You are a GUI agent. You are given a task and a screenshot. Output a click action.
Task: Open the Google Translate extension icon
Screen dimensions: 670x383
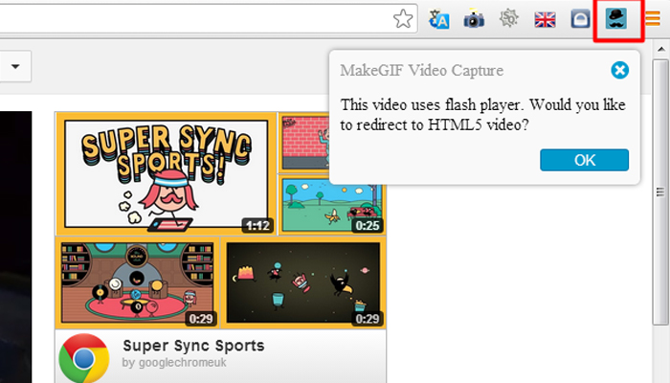point(439,19)
